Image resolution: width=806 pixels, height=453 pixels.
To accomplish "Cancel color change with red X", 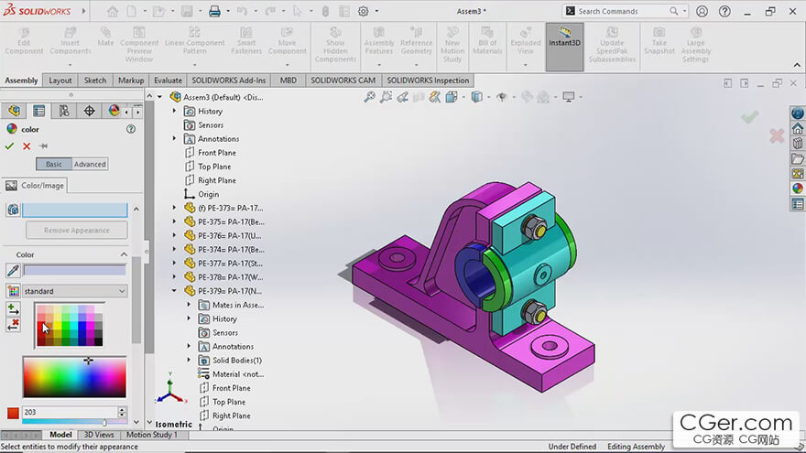I will pos(27,146).
